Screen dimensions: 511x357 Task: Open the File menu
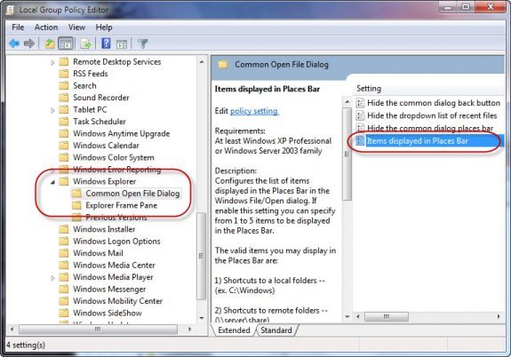(18, 28)
